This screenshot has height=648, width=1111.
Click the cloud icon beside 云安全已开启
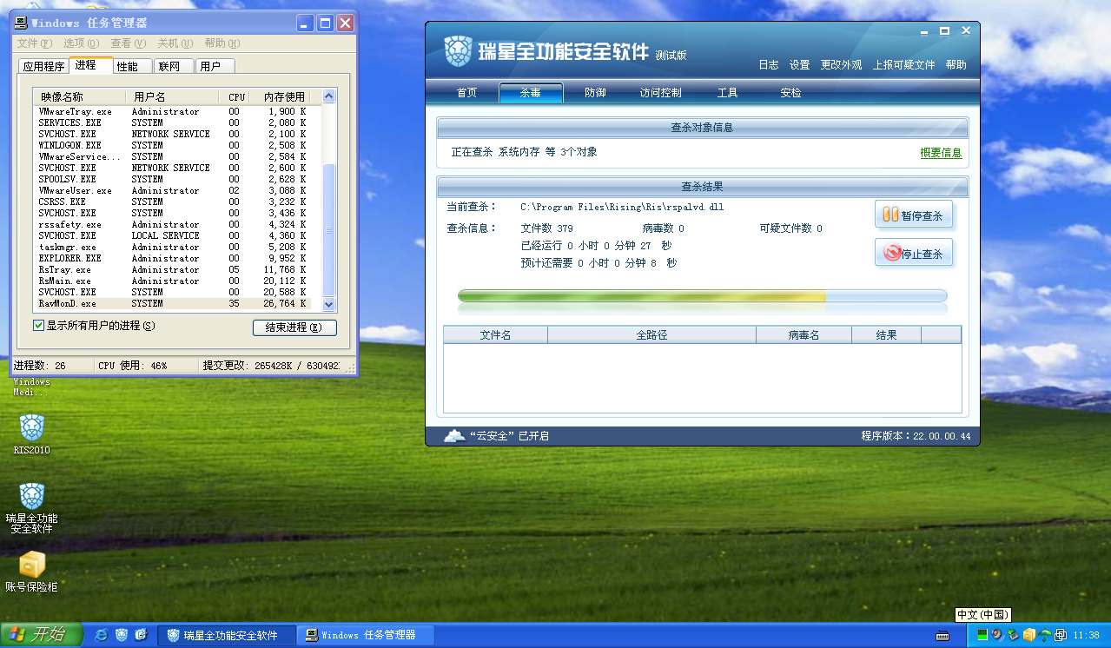pos(454,435)
